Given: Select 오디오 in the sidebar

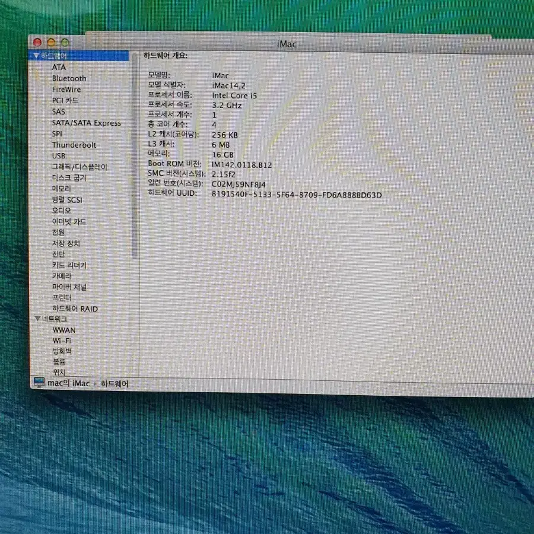Looking at the screenshot, I should tap(61, 211).
